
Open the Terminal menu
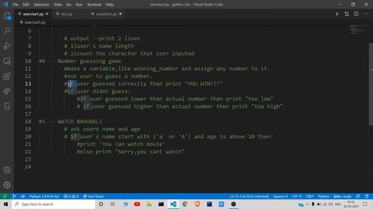coord(94,5)
